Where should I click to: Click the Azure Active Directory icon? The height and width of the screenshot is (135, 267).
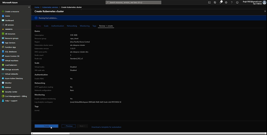(x=3, y=78)
